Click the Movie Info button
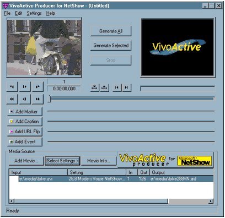This screenshot has width=225, height=218. click(x=99, y=161)
